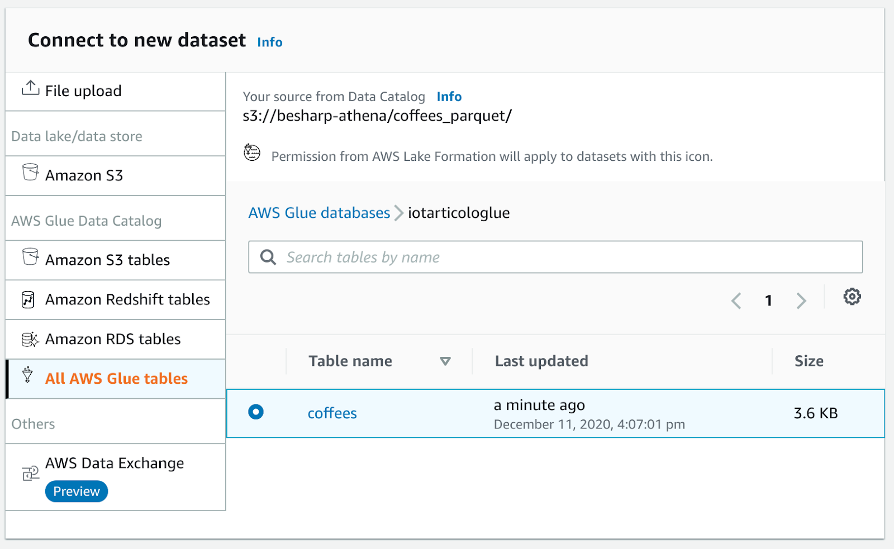The height and width of the screenshot is (549, 894).
Task: Select the coffees table radio button
Action: tap(256, 412)
